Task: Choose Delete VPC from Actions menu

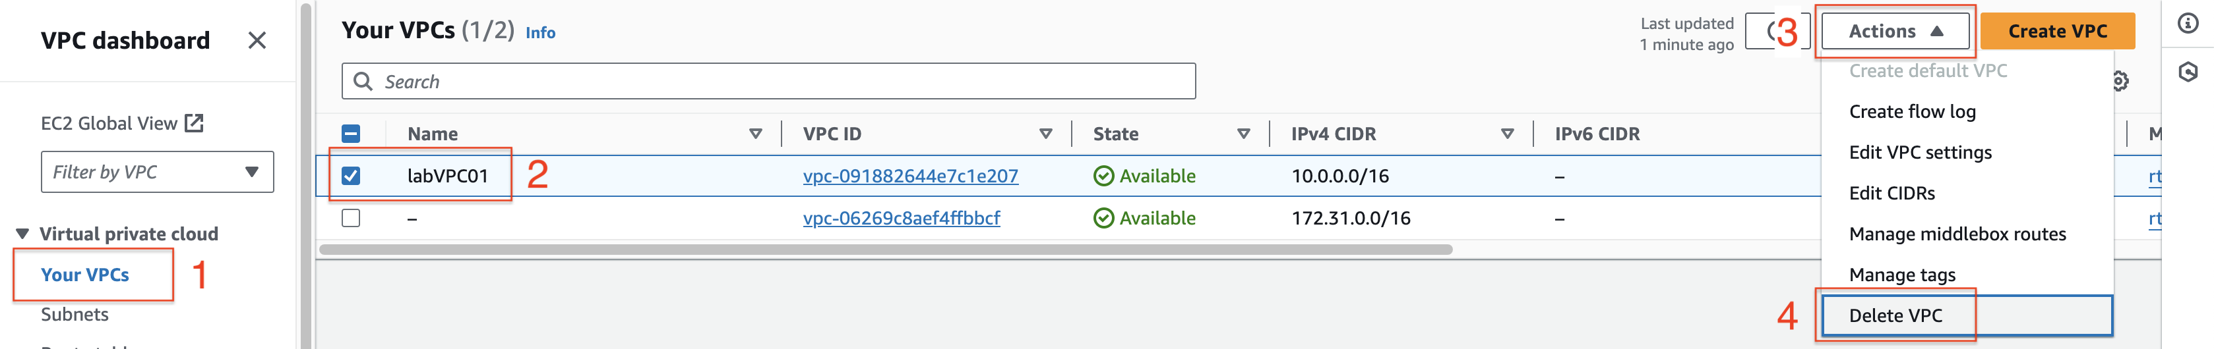Action: click(1967, 315)
